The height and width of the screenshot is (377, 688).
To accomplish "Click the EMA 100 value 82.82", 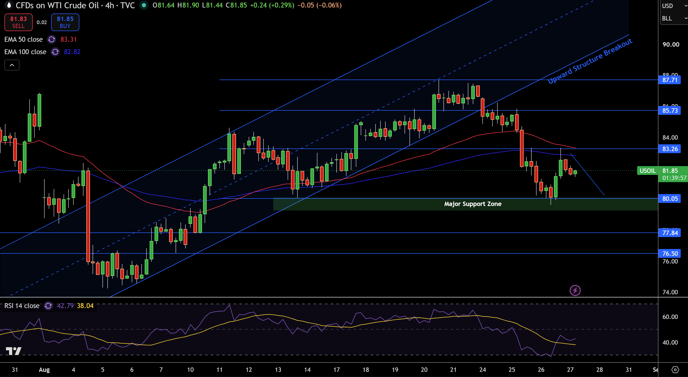I will (72, 52).
